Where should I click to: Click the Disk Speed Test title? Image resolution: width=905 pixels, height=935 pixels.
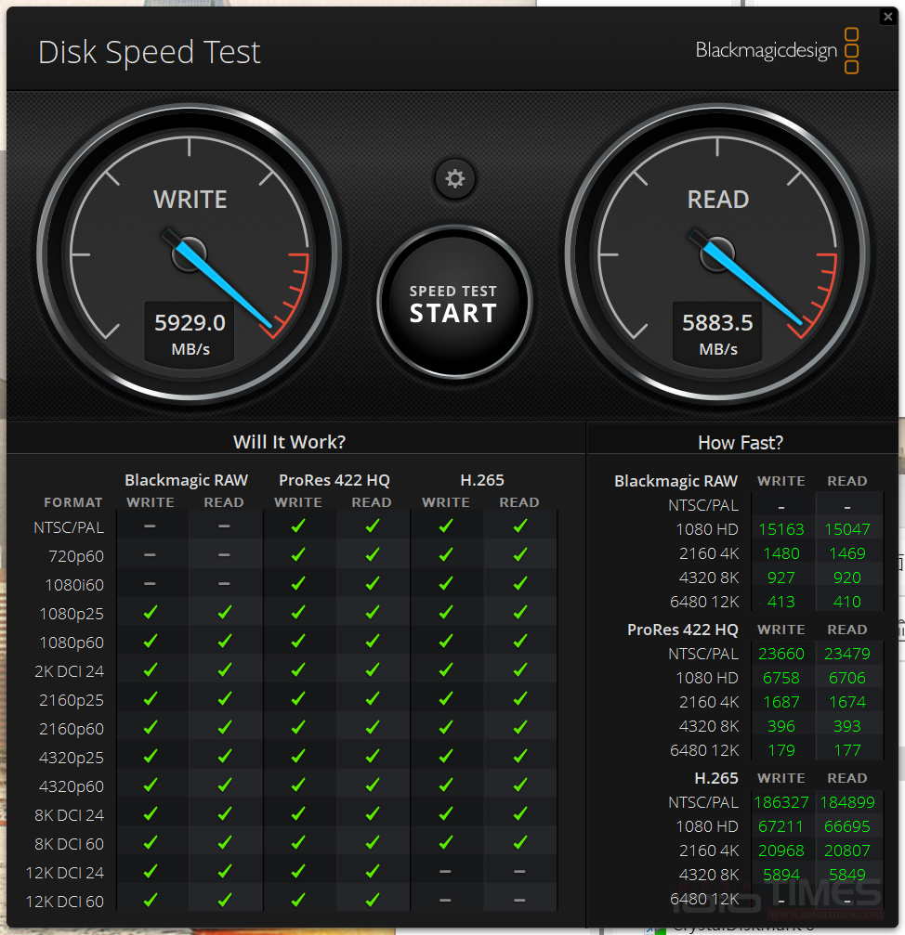pyautogui.click(x=150, y=53)
